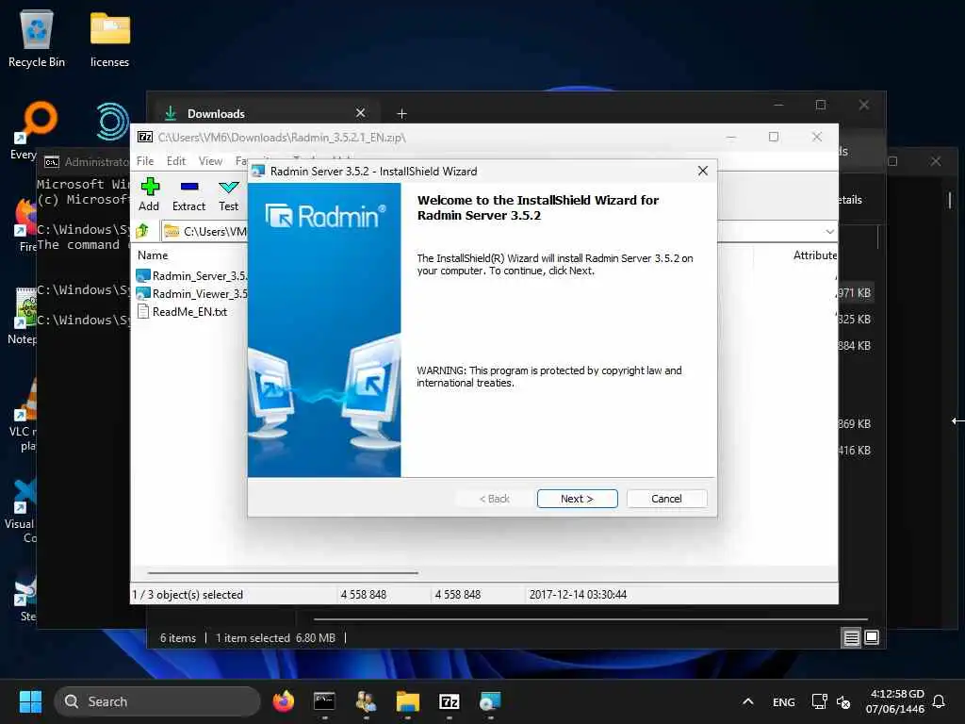The height and width of the screenshot is (724, 965).
Task: Open the Windows Start menu
Action: click(30, 701)
